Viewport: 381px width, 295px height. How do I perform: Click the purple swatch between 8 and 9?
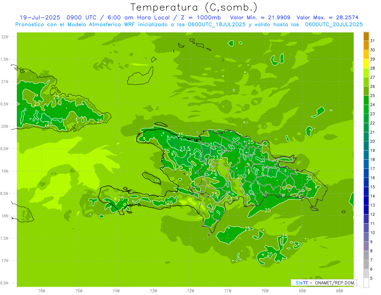366,246
